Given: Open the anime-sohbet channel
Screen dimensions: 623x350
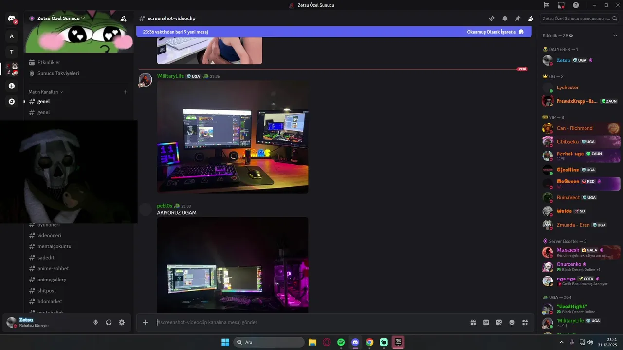Looking at the screenshot, I should click(x=78, y=268).
